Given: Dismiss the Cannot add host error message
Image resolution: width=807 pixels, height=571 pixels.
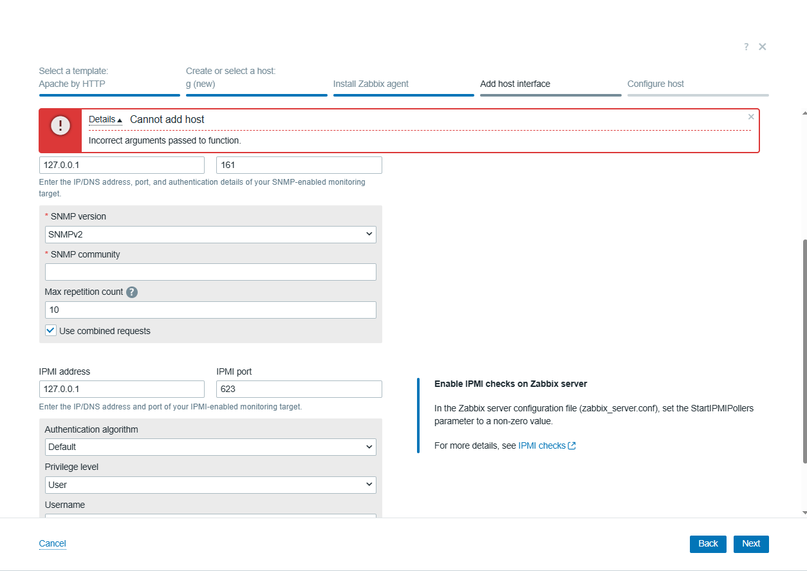Looking at the screenshot, I should point(751,117).
